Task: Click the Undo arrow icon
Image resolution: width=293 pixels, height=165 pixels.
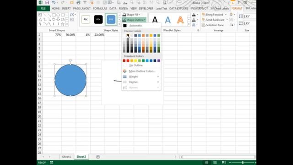Action: [x=54, y=2]
